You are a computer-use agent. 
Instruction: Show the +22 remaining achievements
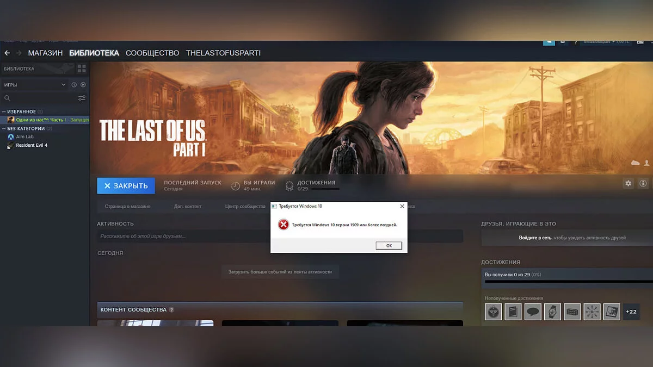point(631,312)
